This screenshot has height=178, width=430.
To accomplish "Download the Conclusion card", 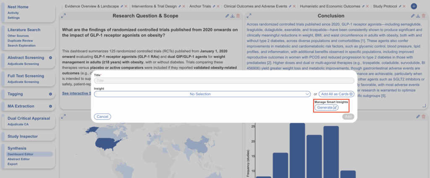I will point(418,16).
